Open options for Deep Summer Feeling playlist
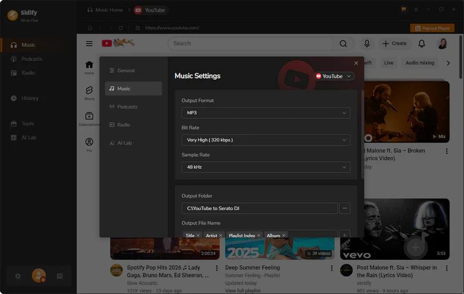This screenshot has width=464, height=294. 331,268
